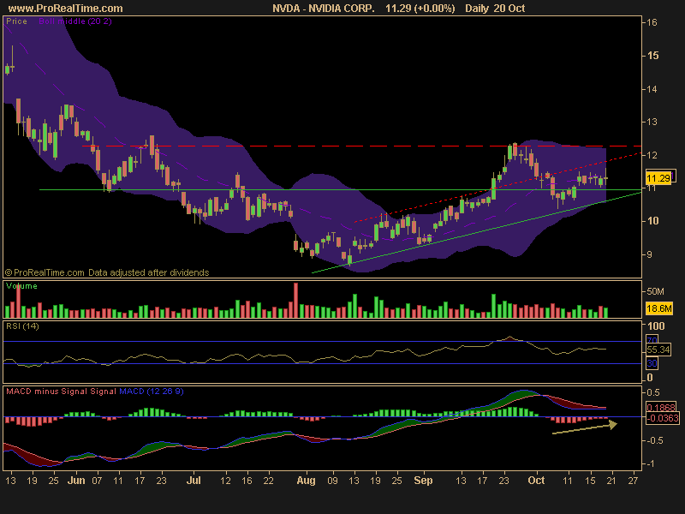Viewport: 685px width, 514px height.
Task: Click the horizontal green support line at 11
Action: tap(340, 189)
